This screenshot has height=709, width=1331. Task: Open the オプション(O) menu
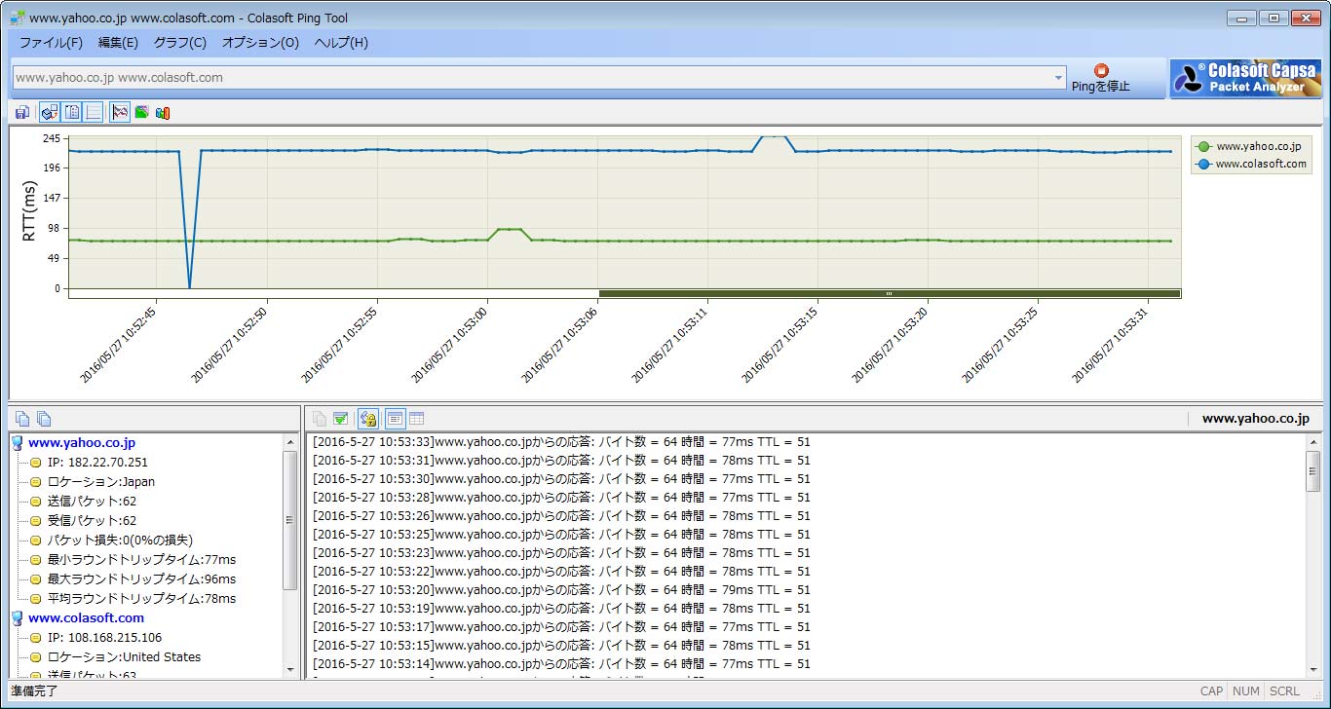[260, 43]
